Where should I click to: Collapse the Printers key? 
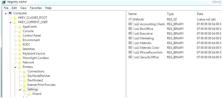15,67
